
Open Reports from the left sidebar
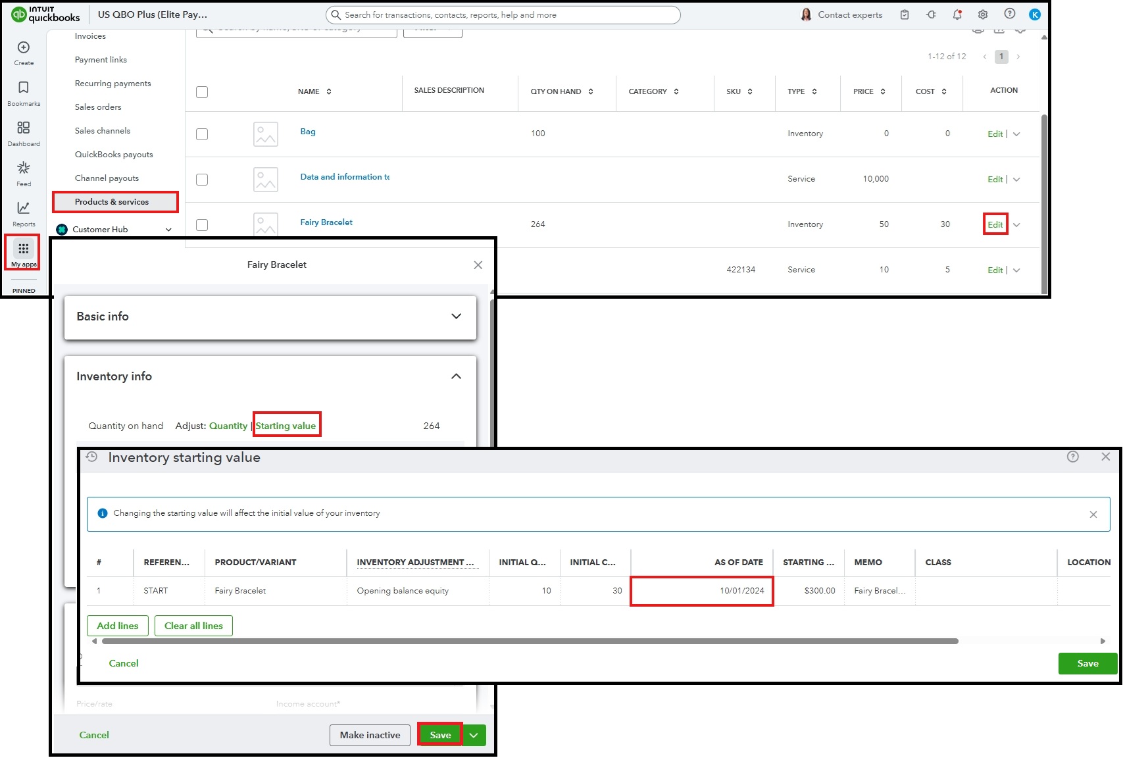(x=24, y=209)
